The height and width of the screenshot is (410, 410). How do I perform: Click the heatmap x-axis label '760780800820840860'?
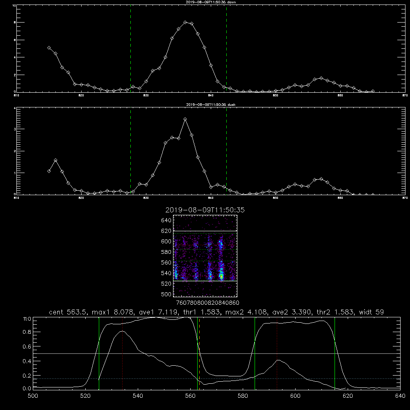(x=207, y=303)
